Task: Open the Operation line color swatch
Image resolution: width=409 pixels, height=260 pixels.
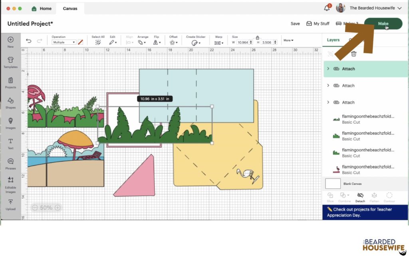Action: click(80, 42)
